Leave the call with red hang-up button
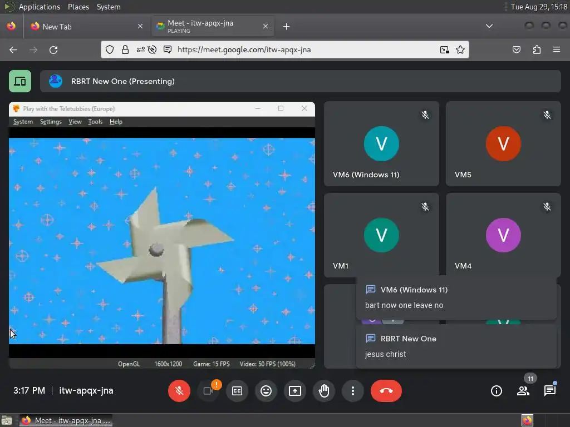The height and width of the screenshot is (427, 570). pos(386,391)
